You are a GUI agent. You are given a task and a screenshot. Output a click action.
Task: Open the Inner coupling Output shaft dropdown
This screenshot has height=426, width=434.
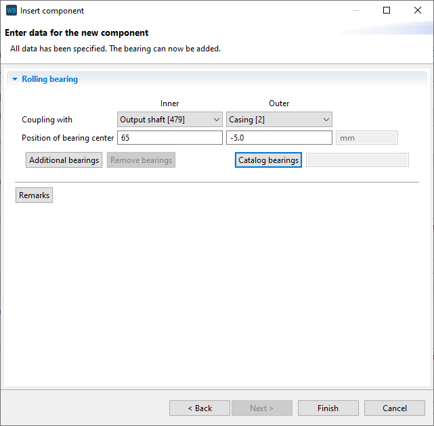169,120
